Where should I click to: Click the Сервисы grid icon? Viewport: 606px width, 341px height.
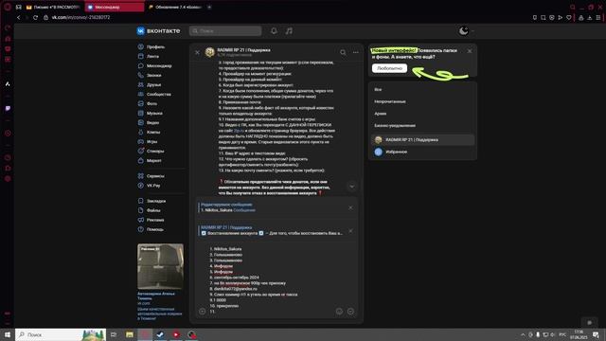(141, 176)
